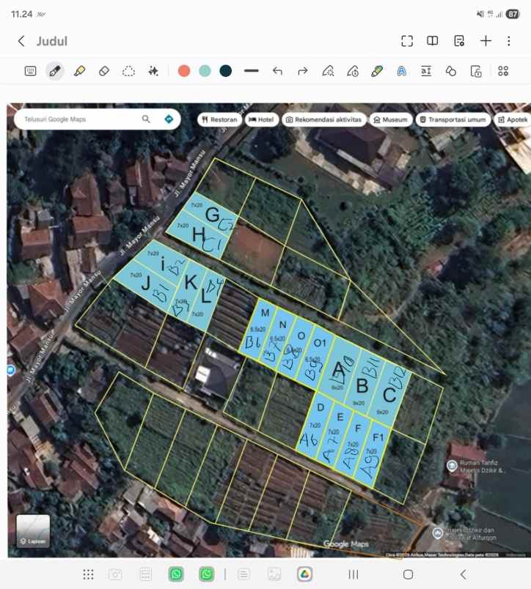Switch to reading mode book icon
This screenshot has width=531, height=589.
(x=433, y=40)
